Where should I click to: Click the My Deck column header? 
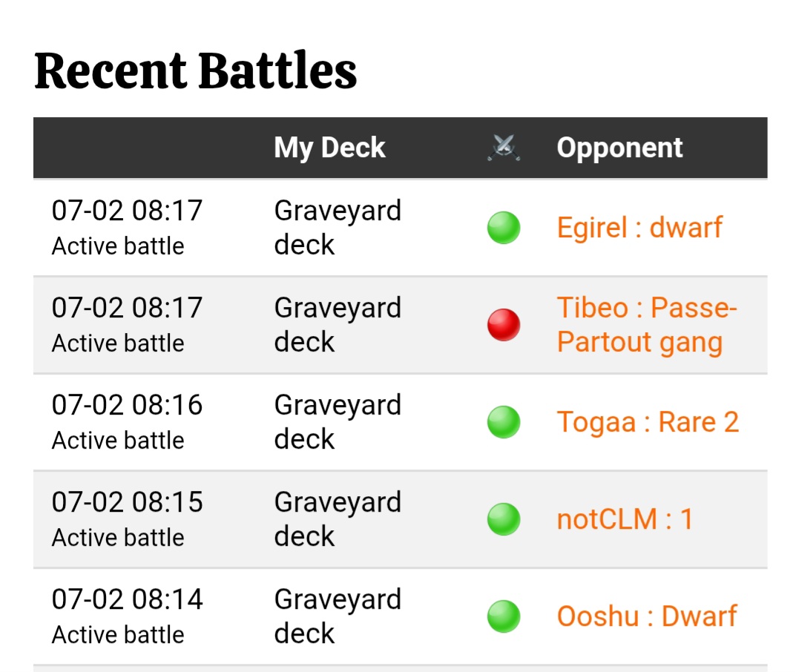pyautogui.click(x=329, y=148)
